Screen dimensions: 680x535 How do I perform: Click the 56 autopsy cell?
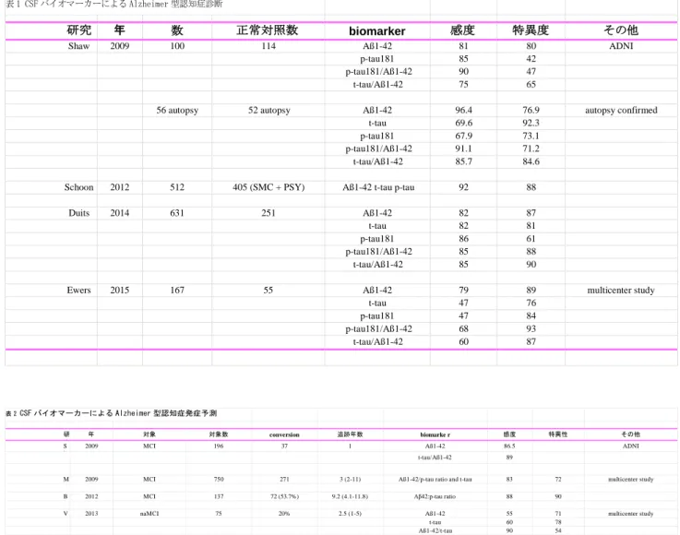click(177, 110)
